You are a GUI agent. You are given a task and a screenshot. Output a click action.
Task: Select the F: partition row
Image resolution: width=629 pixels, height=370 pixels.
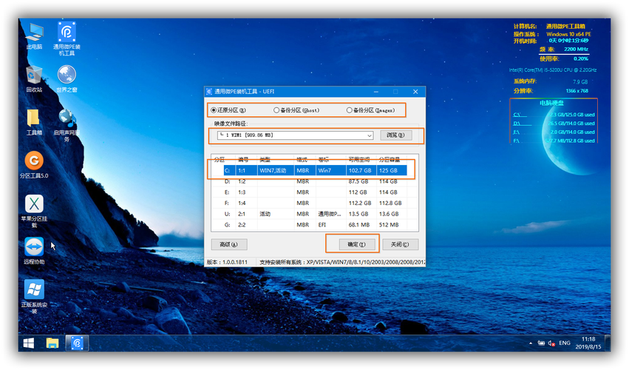pos(315,203)
